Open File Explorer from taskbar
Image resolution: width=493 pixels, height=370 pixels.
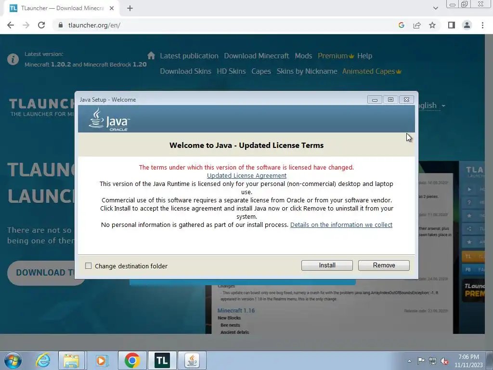pos(71,360)
